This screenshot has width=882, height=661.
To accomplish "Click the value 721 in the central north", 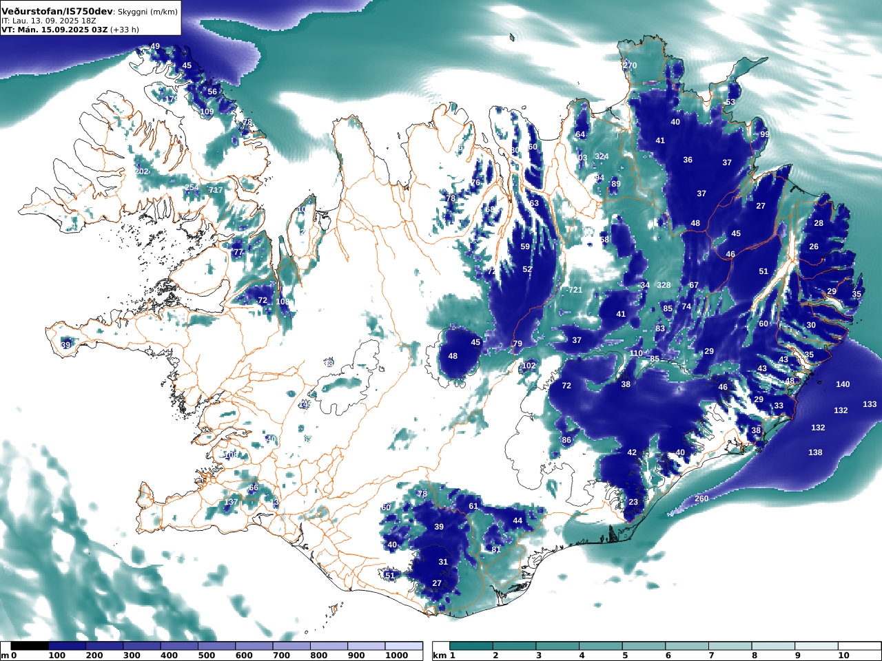I will [x=575, y=290].
